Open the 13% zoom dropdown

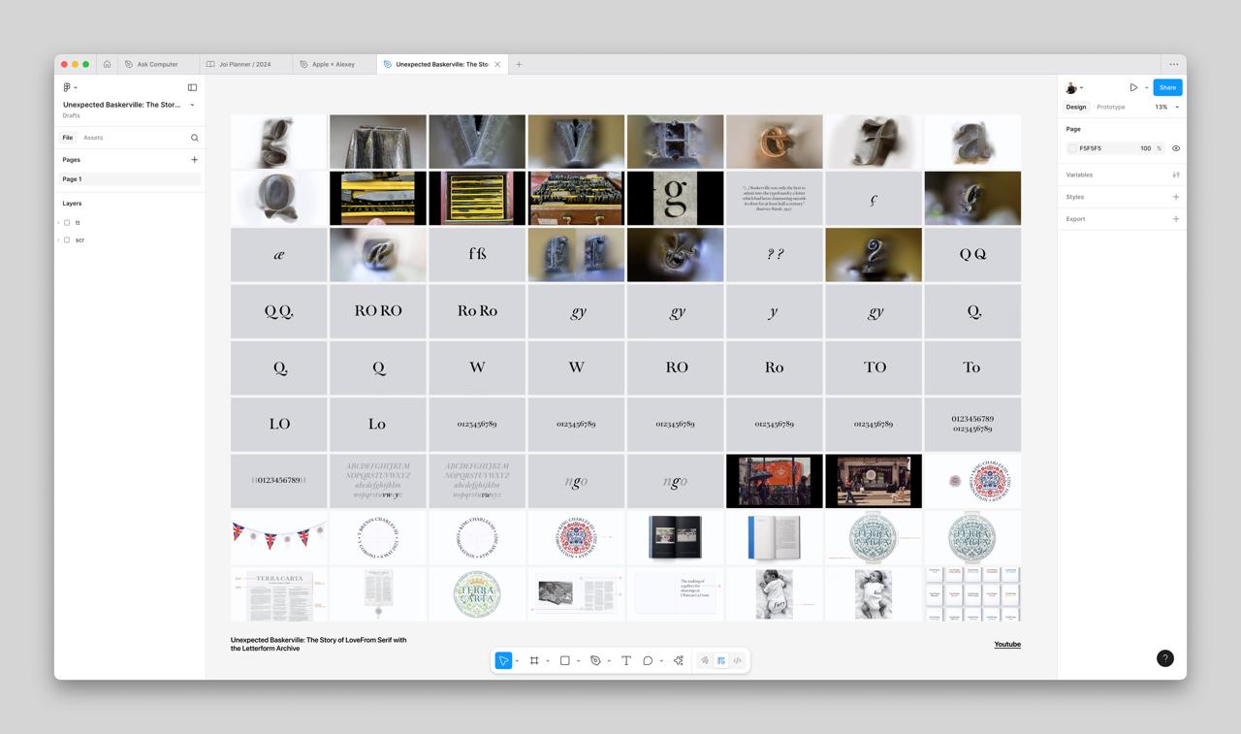coord(1166,107)
